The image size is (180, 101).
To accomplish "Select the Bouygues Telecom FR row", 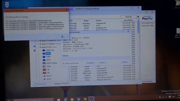I will click(x=103, y=80).
